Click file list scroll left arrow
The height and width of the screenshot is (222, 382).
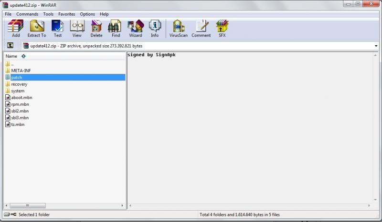pyautogui.click(x=6, y=205)
